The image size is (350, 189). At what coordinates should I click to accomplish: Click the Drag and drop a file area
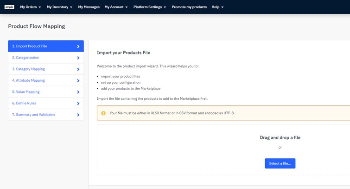coord(280,138)
